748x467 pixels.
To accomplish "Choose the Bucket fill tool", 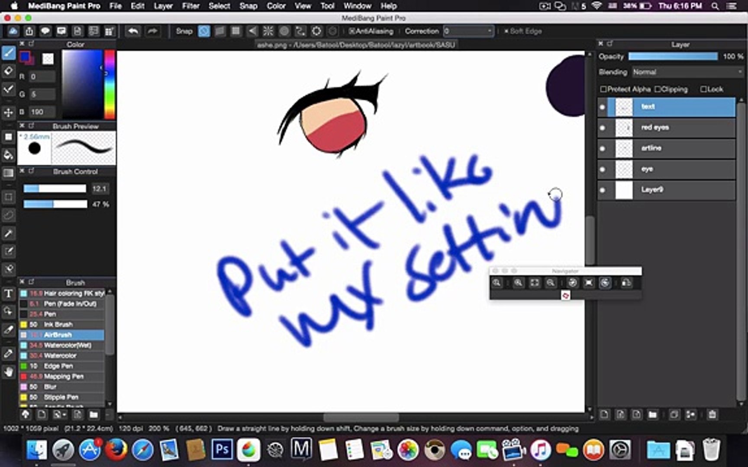I will click(8, 155).
